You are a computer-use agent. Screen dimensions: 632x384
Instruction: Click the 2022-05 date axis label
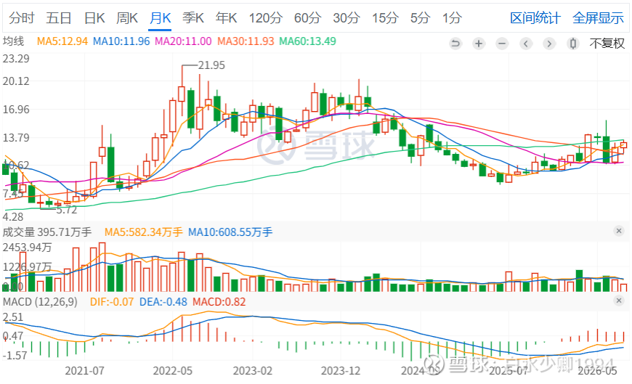[172, 371]
